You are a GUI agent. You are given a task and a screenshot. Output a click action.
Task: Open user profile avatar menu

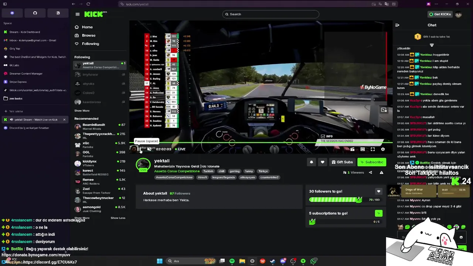[459, 14]
